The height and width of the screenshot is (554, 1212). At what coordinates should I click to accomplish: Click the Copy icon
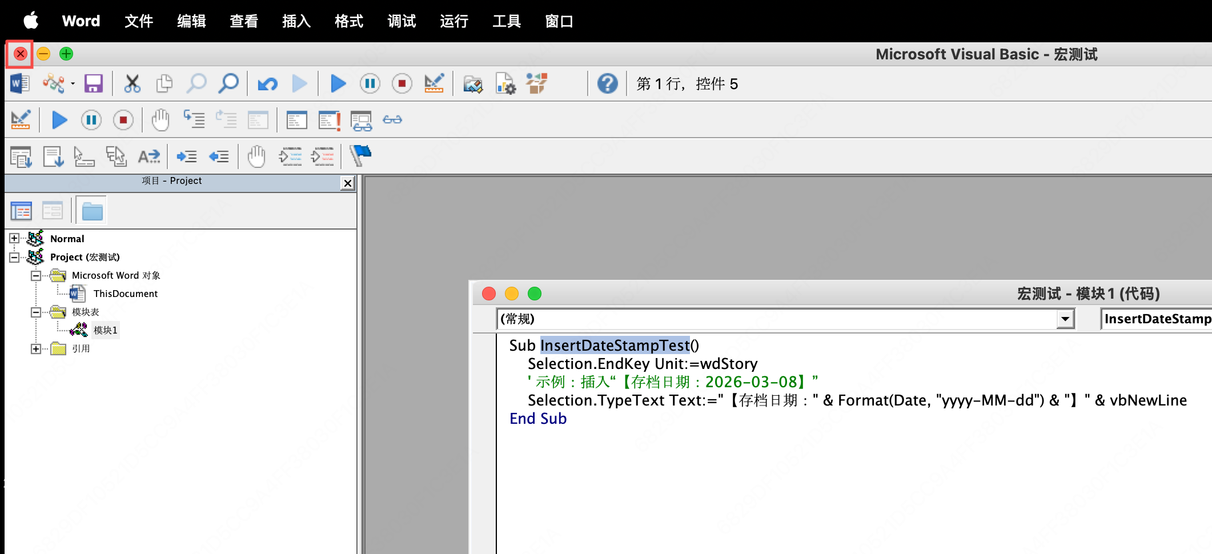point(164,84)
